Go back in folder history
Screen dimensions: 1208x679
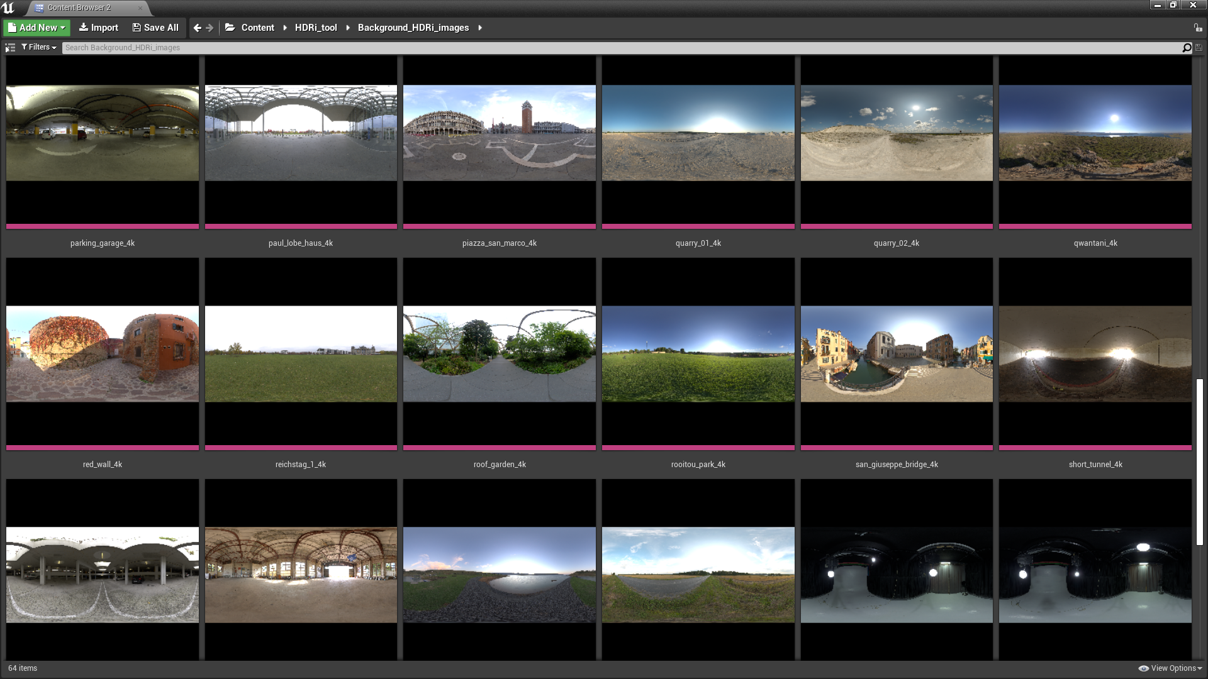[x=198, y=28]
